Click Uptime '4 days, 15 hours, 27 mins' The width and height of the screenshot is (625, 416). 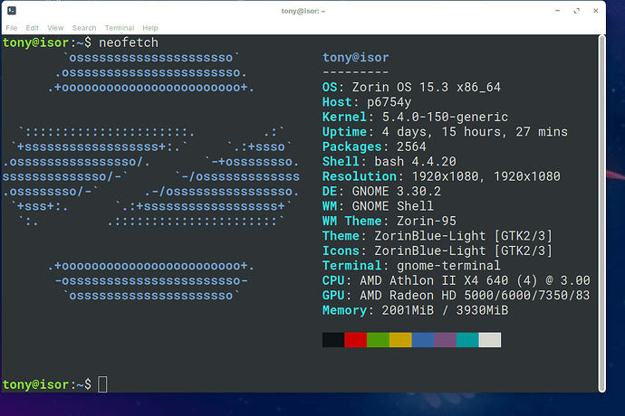point(475,132)
